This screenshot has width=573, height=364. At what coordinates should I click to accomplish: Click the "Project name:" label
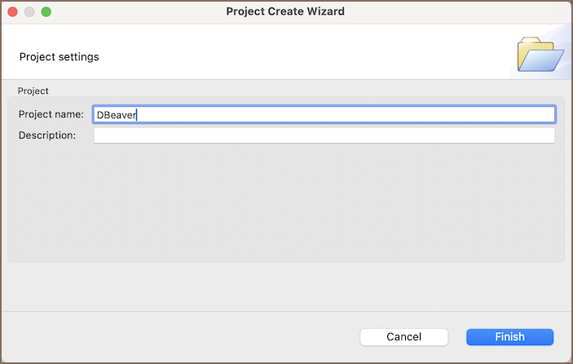(x=51, y=115)
